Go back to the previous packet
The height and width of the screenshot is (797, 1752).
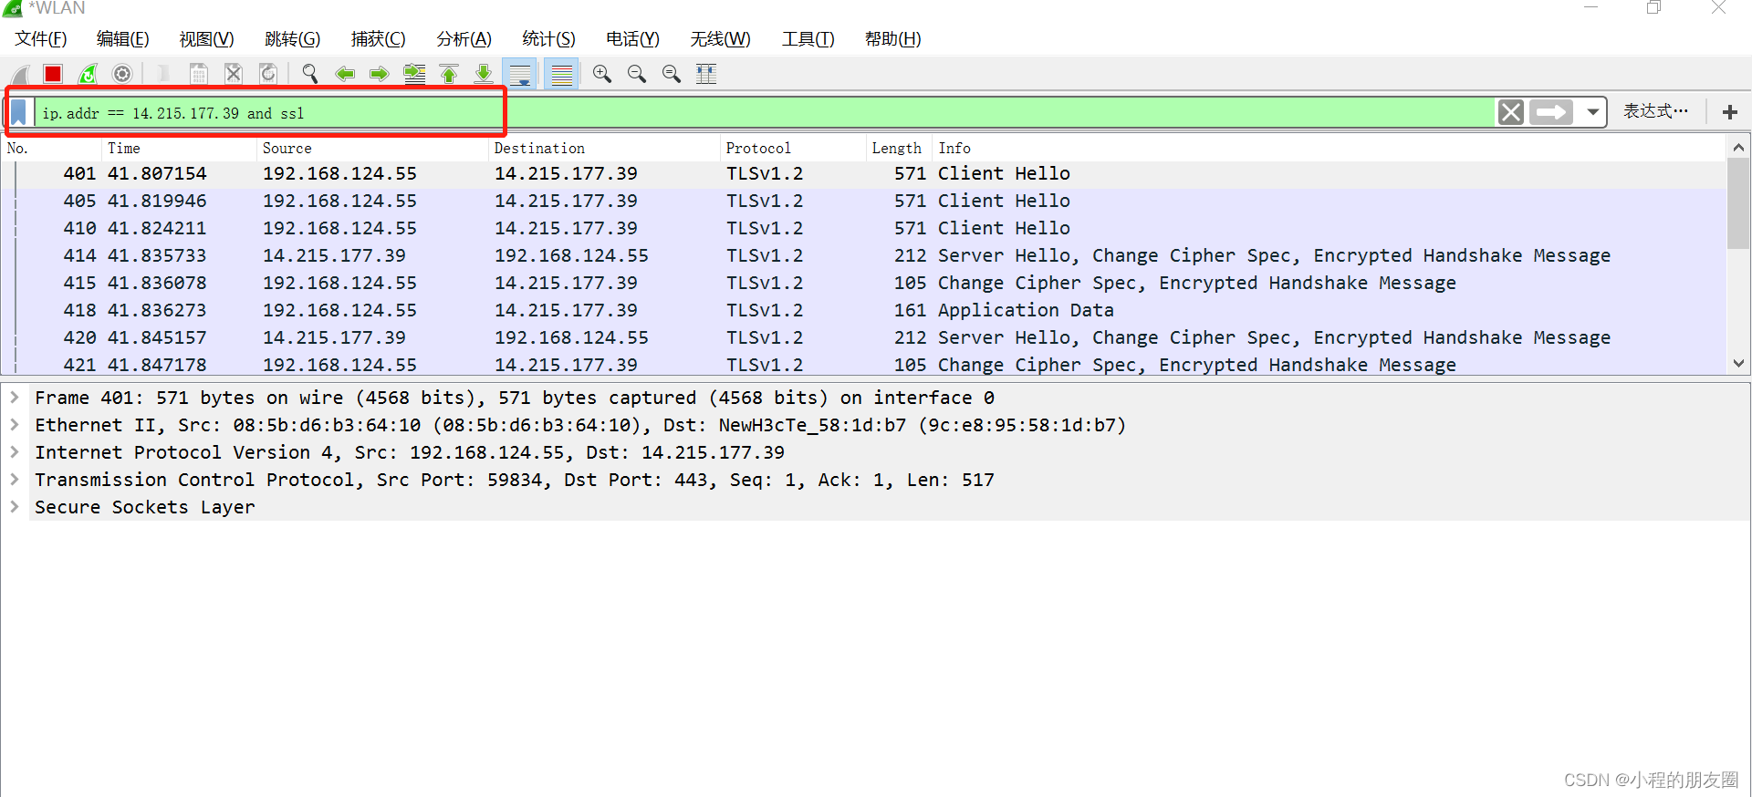click(x=345, y=74)
